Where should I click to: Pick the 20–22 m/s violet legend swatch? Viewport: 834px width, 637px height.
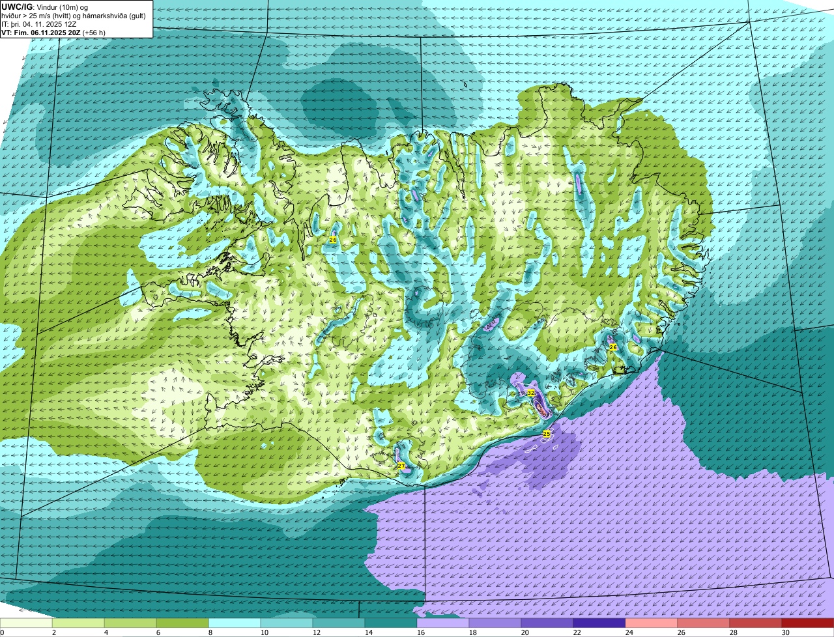click(x=547, y=623)
